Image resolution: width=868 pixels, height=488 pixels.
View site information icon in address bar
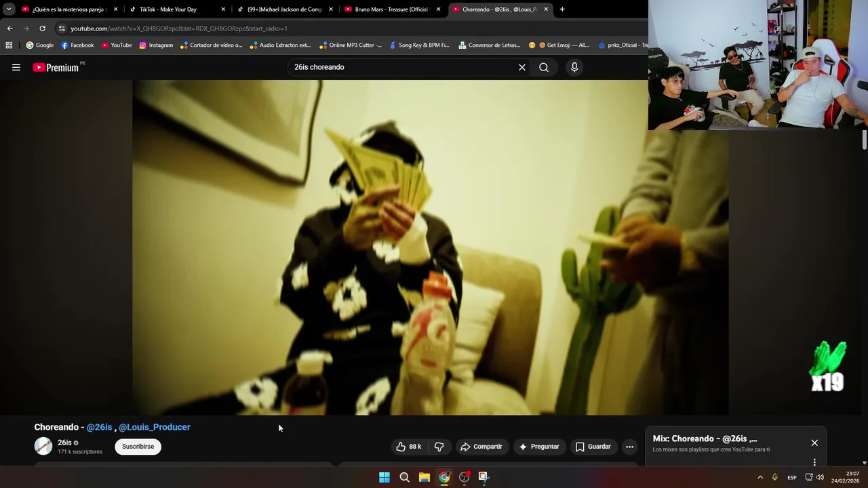coord(62,28)
